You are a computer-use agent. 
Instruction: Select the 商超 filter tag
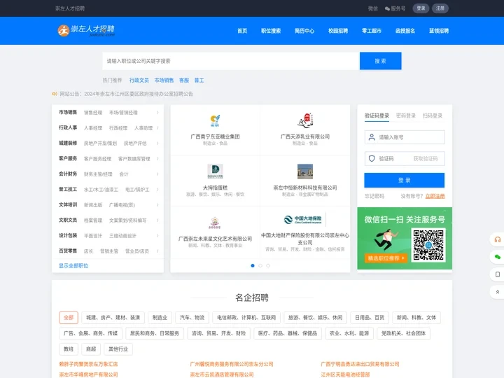pos(91,349)
